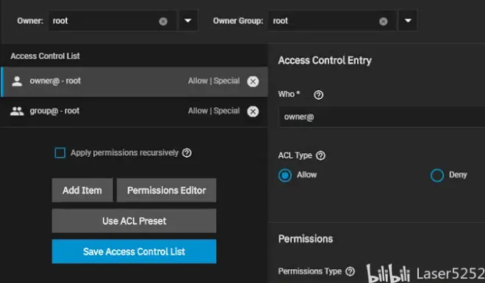
Task: Clear the Owner field value
Action: pos(163,21)
